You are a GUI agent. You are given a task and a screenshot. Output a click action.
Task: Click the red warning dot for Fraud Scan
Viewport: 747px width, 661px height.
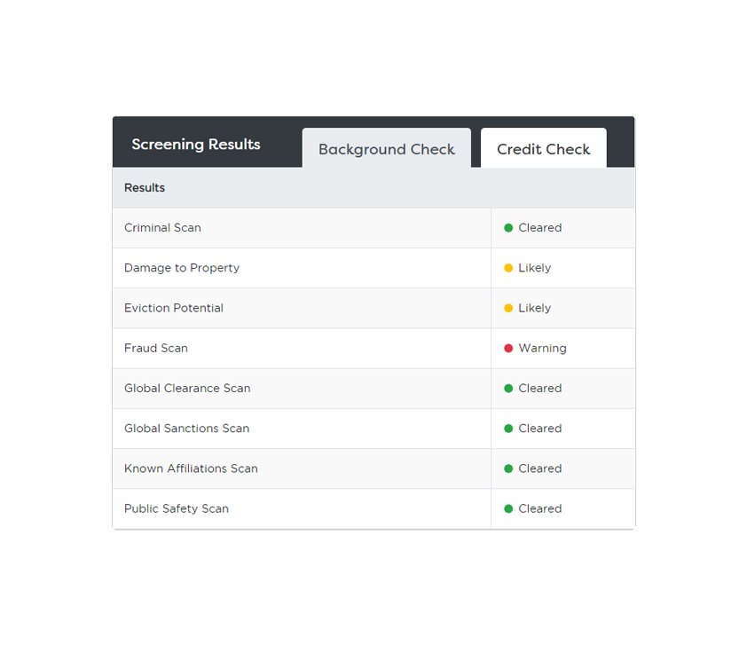(508, 349)
